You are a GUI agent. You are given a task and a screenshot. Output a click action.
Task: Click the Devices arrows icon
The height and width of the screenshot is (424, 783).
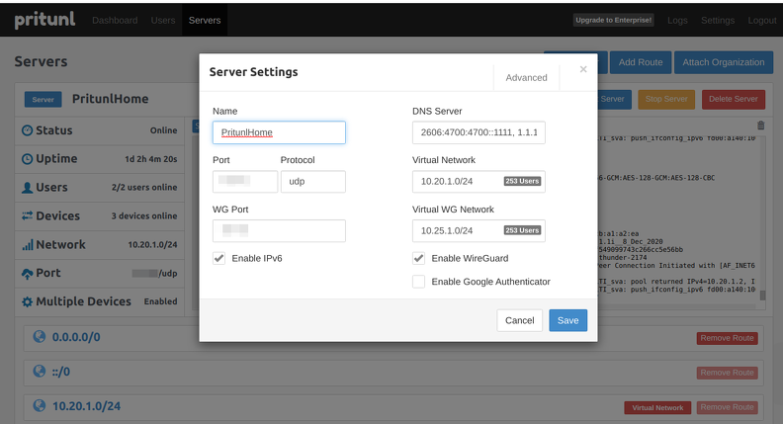point(27,215)
